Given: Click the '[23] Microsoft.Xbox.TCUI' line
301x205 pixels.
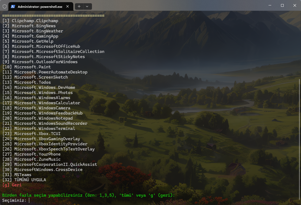Looking at the screenshot, I should 31,134.
